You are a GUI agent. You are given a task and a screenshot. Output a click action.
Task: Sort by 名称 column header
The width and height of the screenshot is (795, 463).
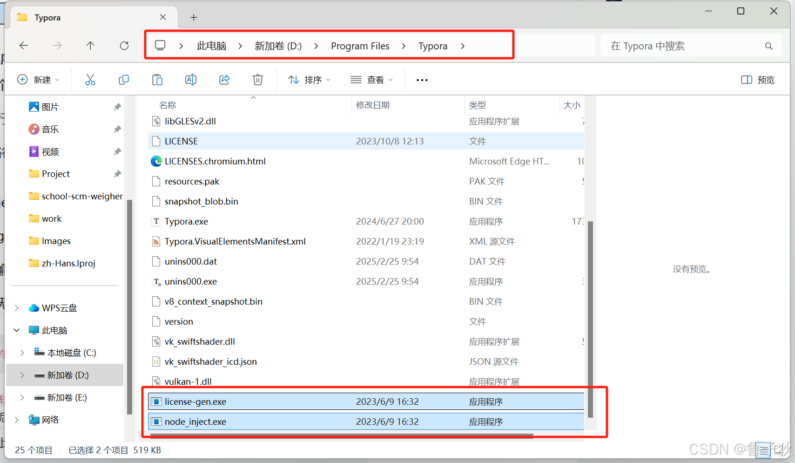(x=168, y=105)
